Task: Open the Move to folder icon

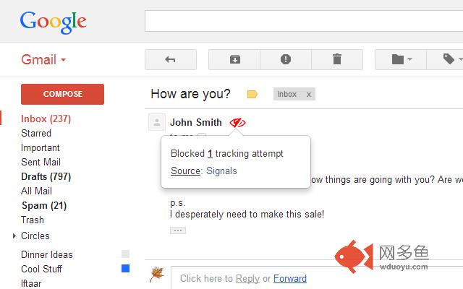Action: tap(401, 59)
